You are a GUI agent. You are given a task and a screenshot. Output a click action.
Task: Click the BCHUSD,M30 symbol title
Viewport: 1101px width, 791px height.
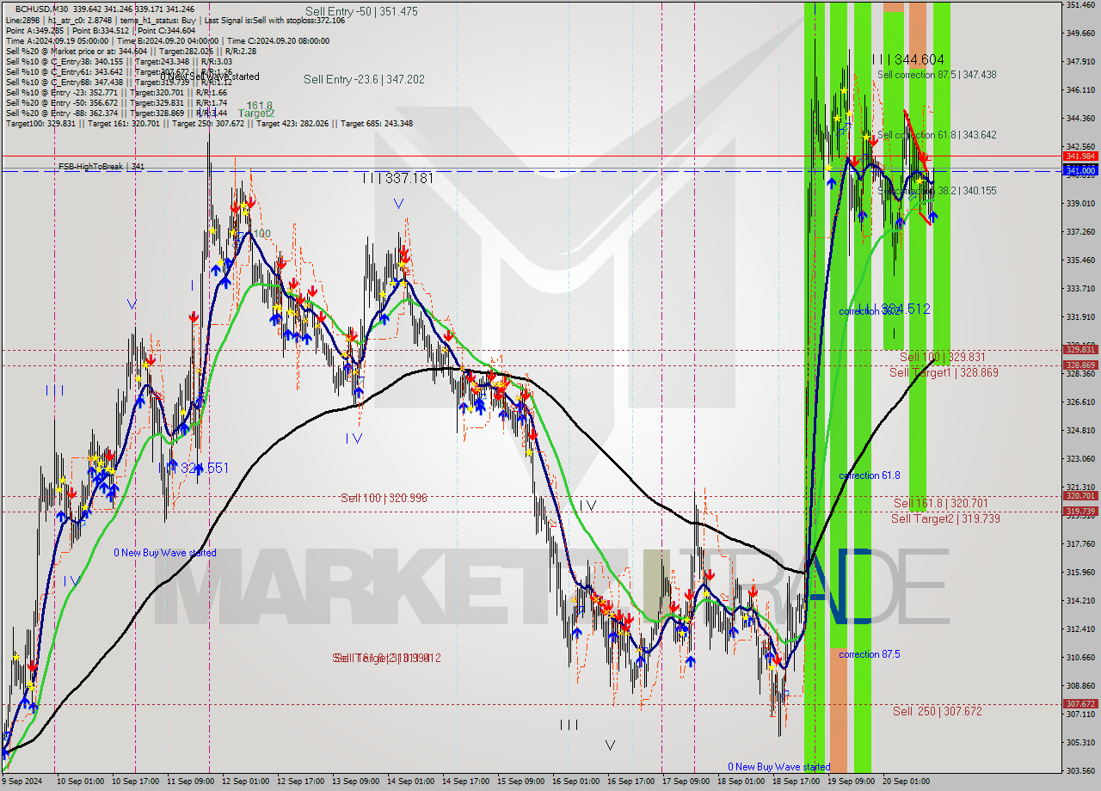tap(42, 9)
